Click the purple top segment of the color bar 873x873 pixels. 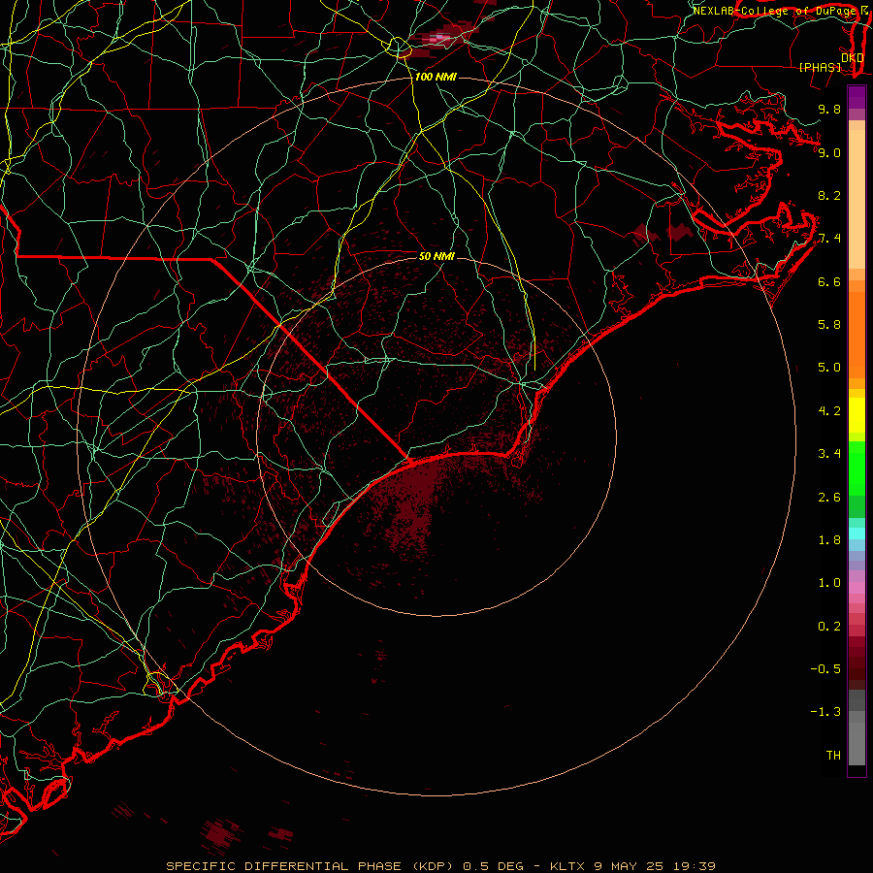(x=857, y=97)
